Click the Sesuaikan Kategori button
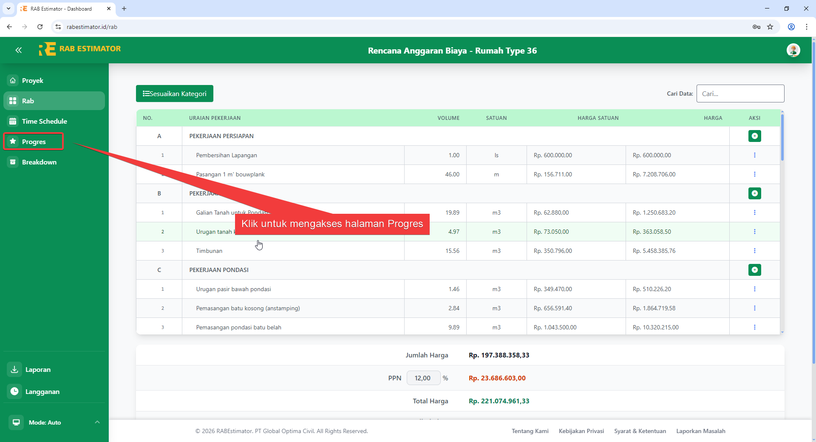Image resolution: width=816 pixels, height=442 pixels. 174,93
